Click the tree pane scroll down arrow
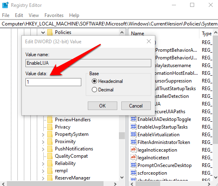Screen dimensions: 218x186 [122, 178]
